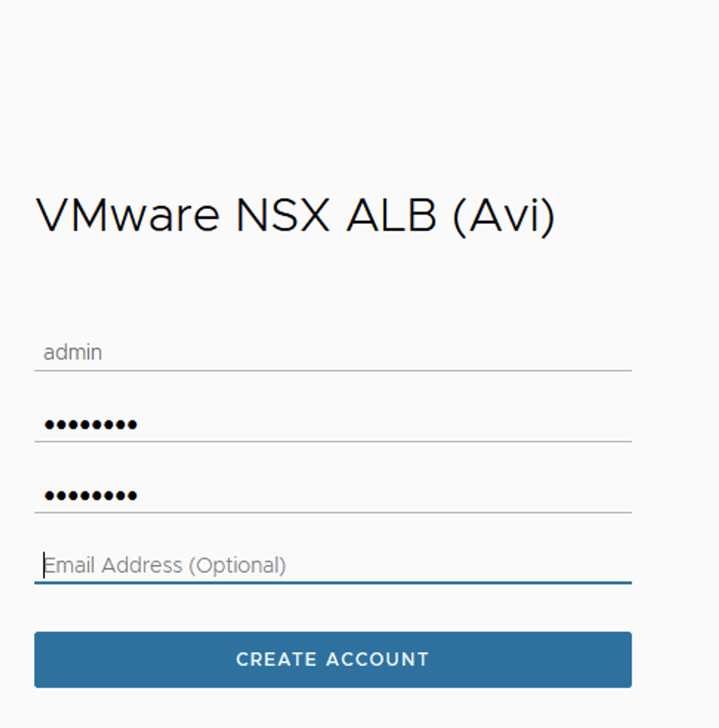The height and width of the screenshot is (728, 719).
Task: Focus the confirm password field
Action: click(333, 495)
